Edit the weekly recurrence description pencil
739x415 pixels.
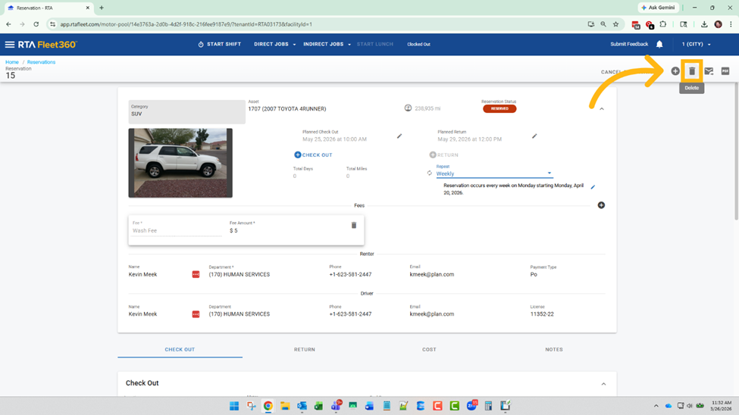[593, 187]
